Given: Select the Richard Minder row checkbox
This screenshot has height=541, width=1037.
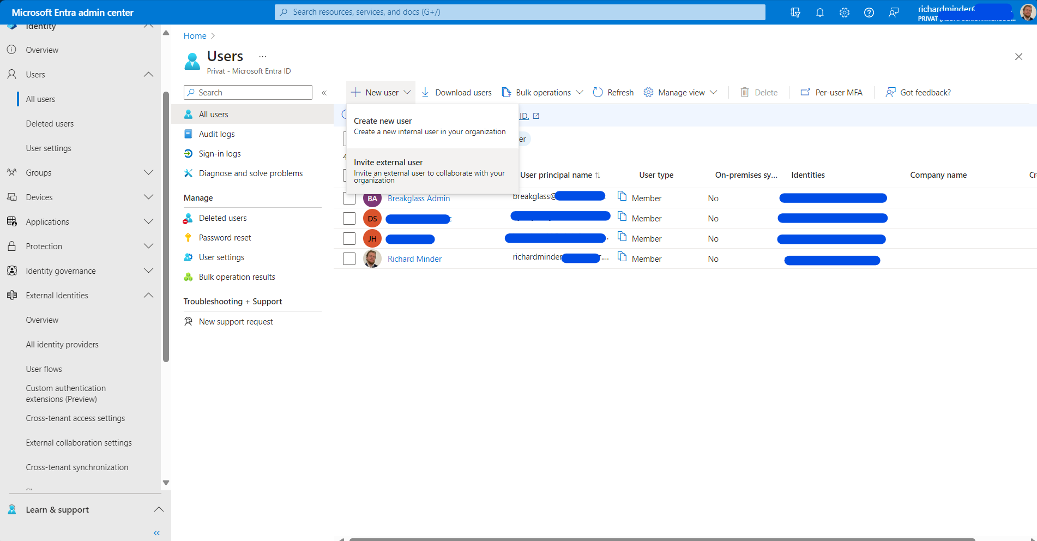Looking at the screenshot, I should pos(349,259).
